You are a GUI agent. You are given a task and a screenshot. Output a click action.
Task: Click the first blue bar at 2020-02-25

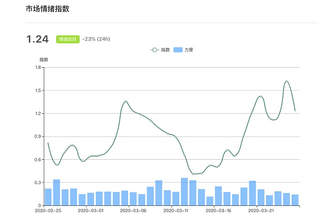48,197
